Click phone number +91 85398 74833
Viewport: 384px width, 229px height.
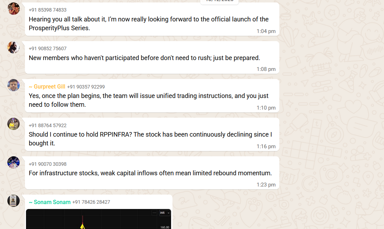point(47,10)
